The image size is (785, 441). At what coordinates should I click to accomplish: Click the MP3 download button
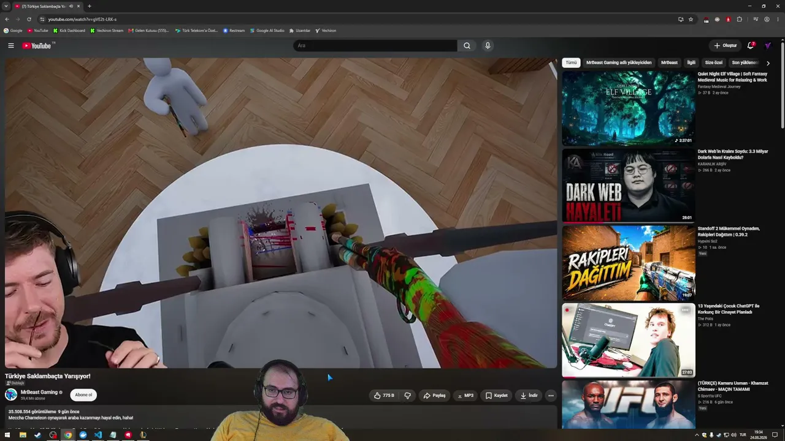(465, 396)
